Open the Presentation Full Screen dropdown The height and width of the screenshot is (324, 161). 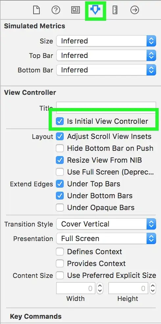tap(106, 239)
